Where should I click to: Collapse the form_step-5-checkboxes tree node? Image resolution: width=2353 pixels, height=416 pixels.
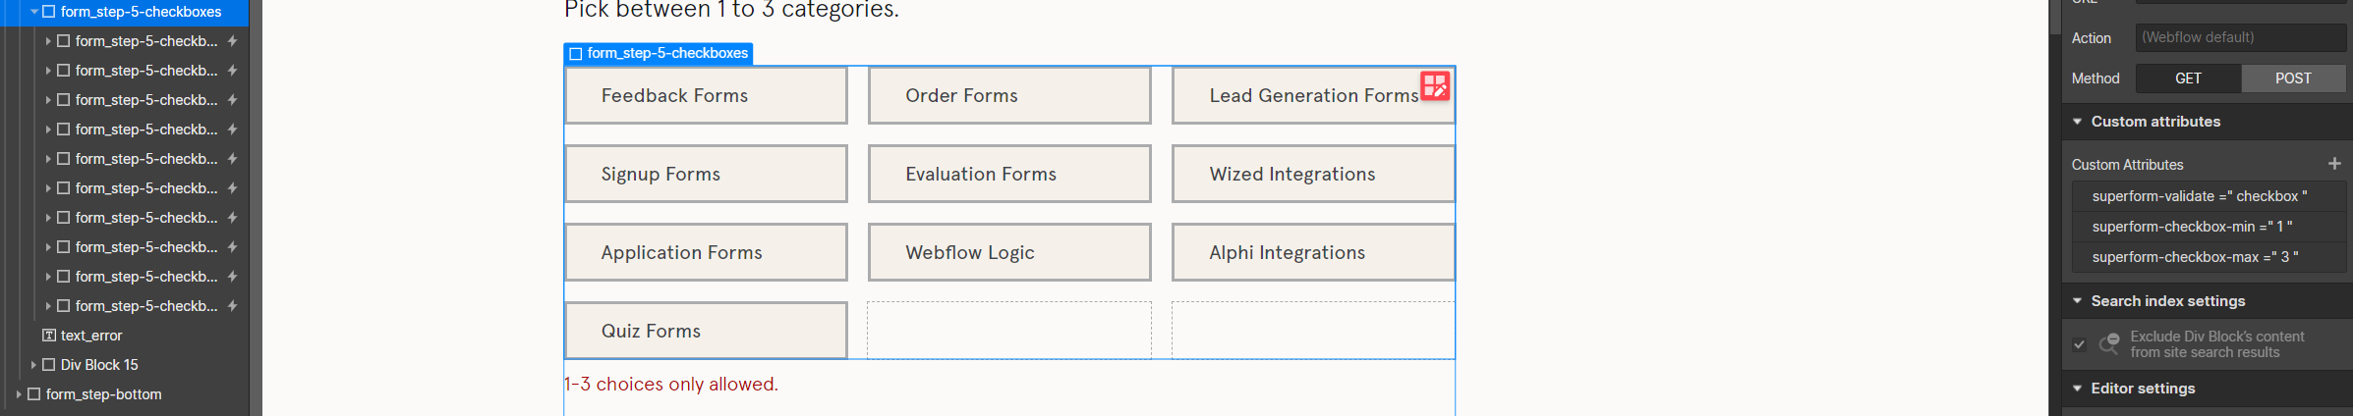(34, 12)
